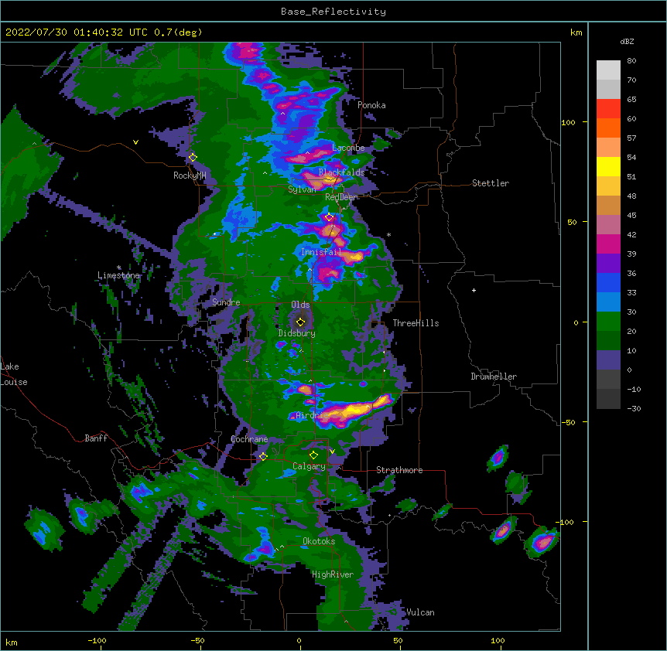
Task: Click the Lake Louise label
Action: pyautogui.click(x=14, y=374)
